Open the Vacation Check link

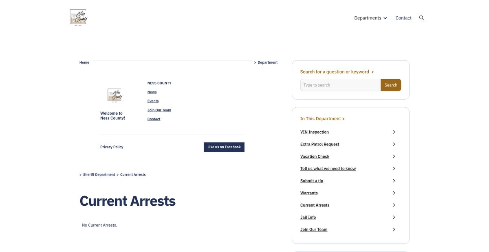[x=315, y=156]
